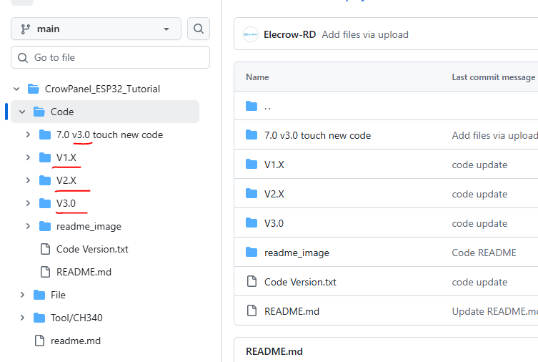538x362 pixels.
Task: Click the README.md file icon in sidebar tree
Action: tap(45, 272)
